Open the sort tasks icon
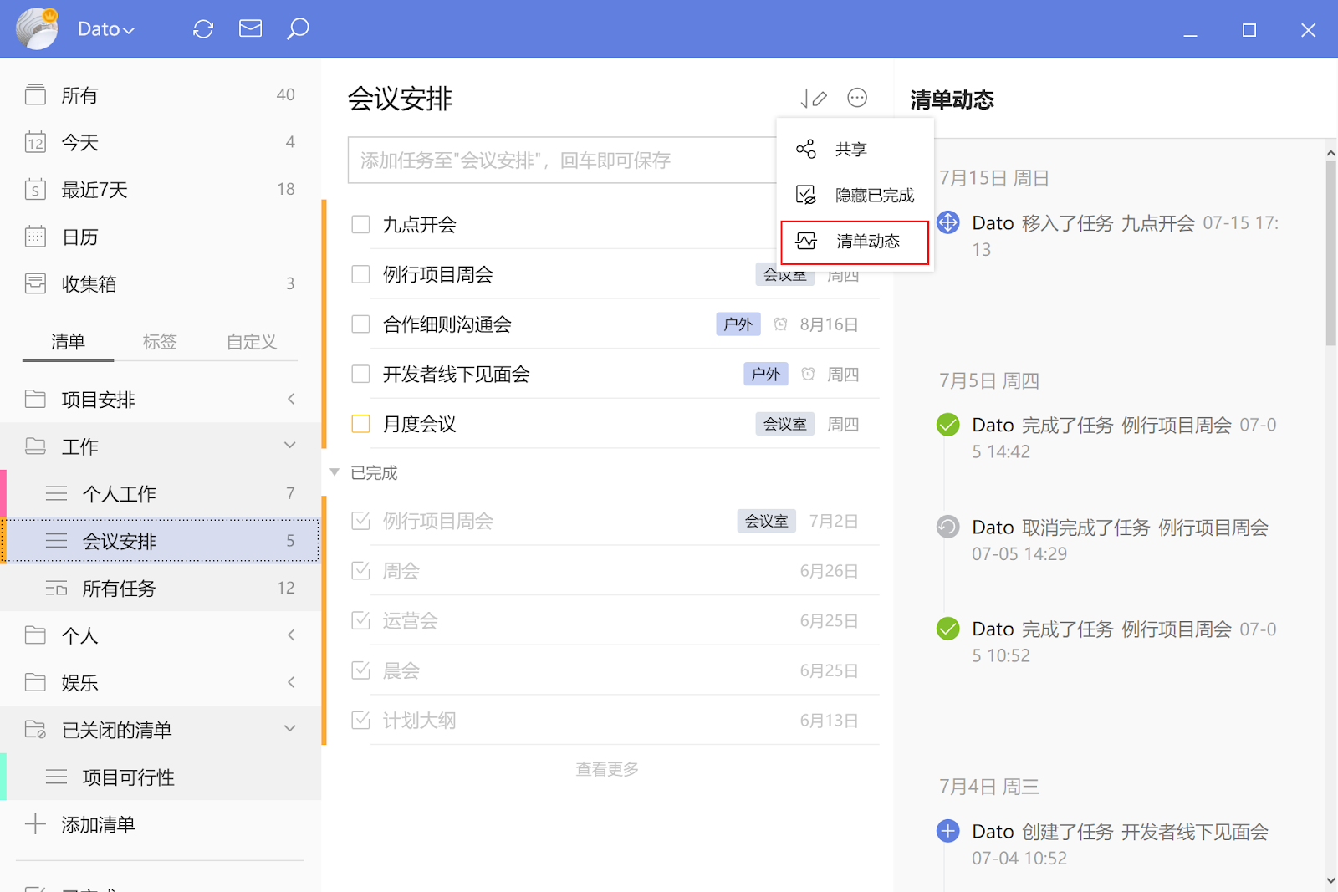 pyautogui.click(x=813, y=99)
